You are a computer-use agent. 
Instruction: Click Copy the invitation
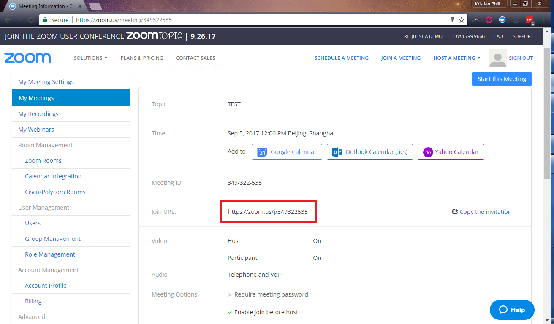pyautogui.click(x=485, y=212)
